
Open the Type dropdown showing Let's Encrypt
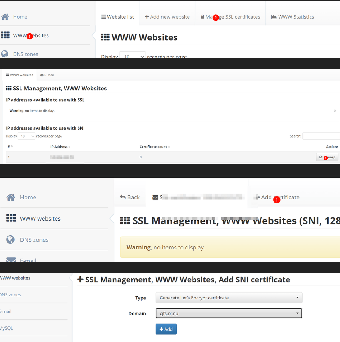coord(229,298)
